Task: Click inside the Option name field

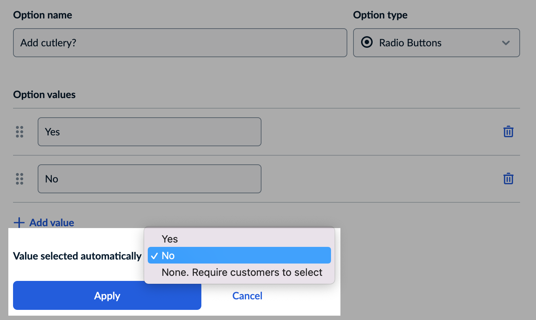Action: (180, 43)
